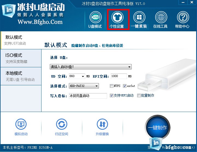Toggle the exfat checkbox
This screenshot has height=152, width=197.
125,86
